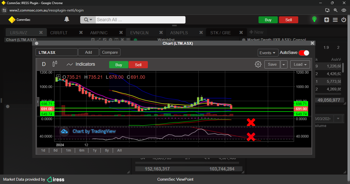Toggle the AutoSave switch off
Image resolution: width=350 pixels, height=184 pixels.
pos(304,53)
